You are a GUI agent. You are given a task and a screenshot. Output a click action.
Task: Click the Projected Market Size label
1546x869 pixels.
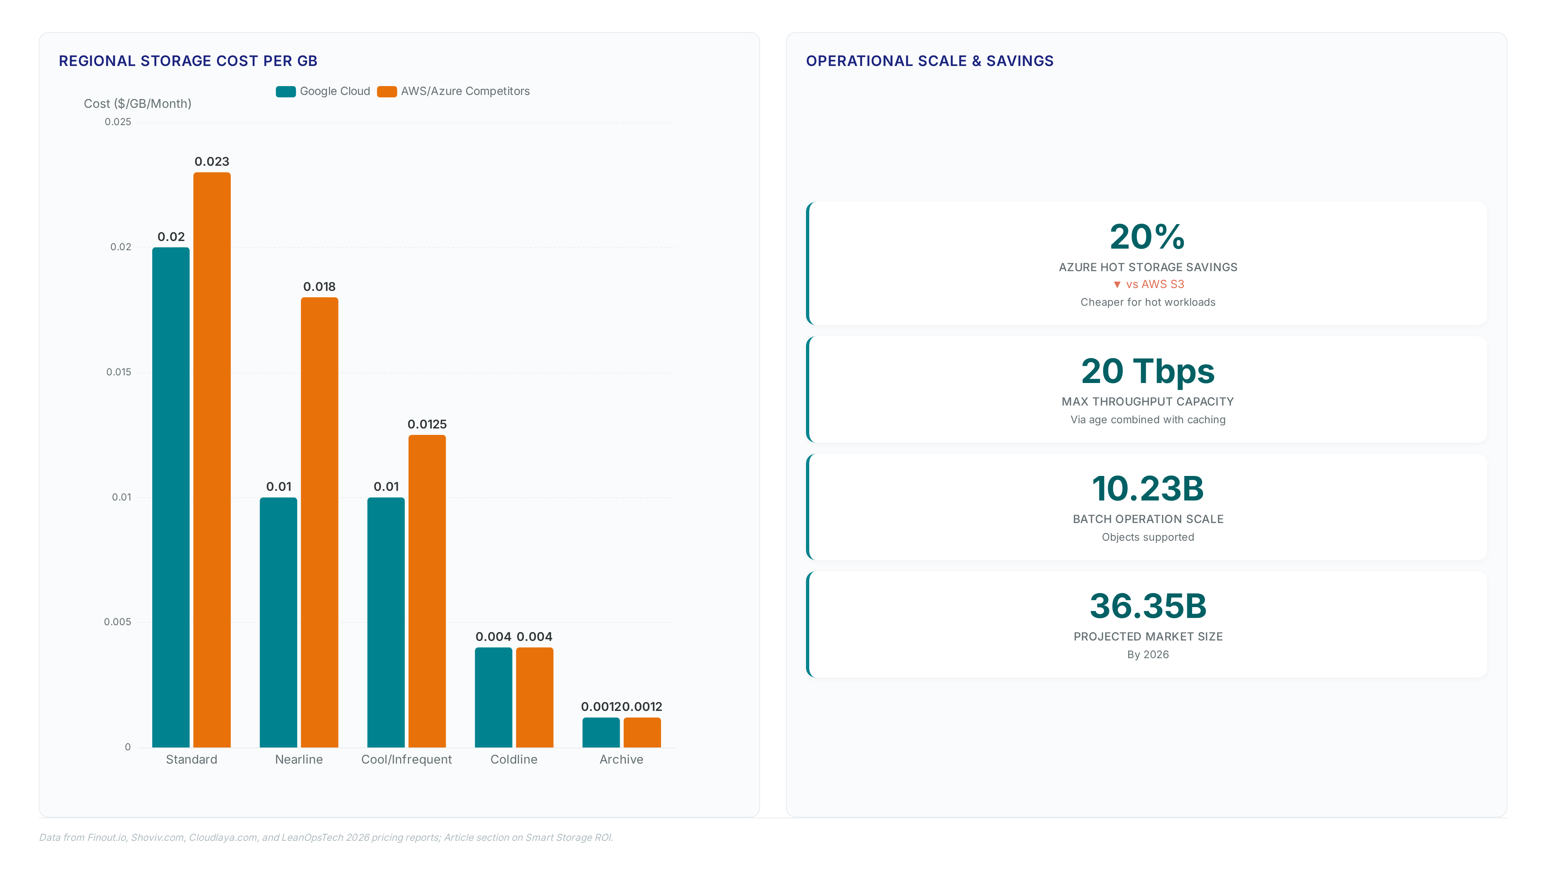click(x=1147, y=637)
